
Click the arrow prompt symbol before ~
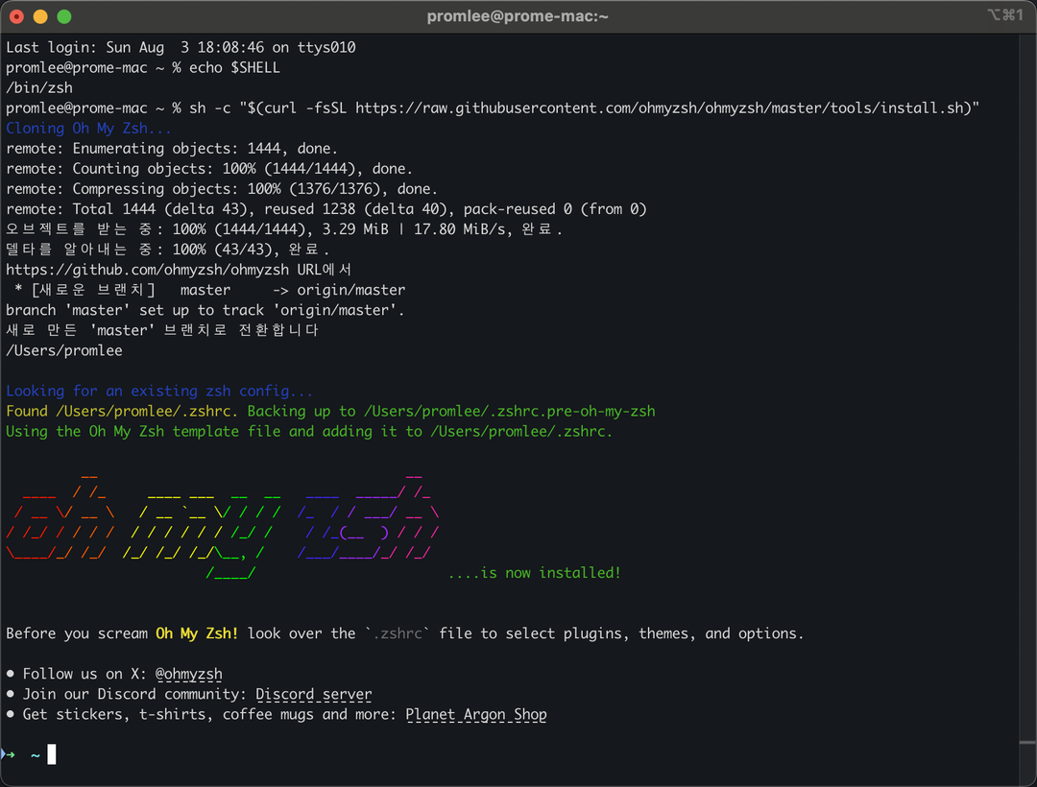pos(9,754)
